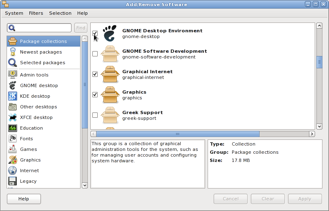Viewport: 329px width, 211px height.
Task: Uncheck the Graphical Internet checkbox
Action: point(95,74)
